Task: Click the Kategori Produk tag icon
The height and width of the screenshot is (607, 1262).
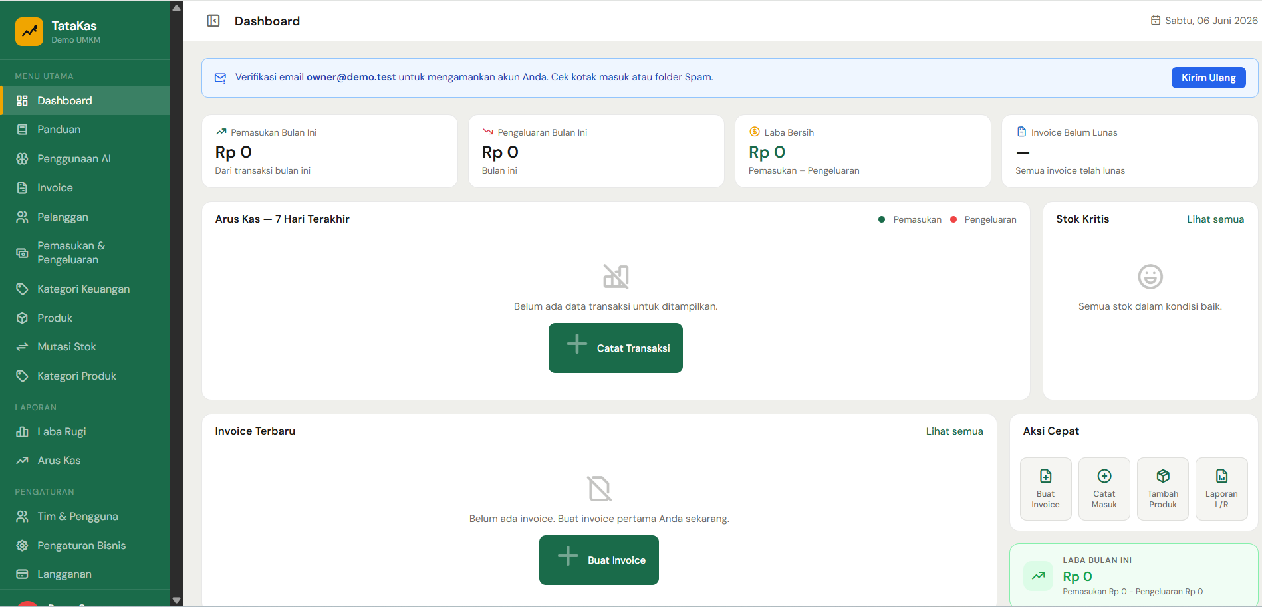Action: (x=22, y=376)
